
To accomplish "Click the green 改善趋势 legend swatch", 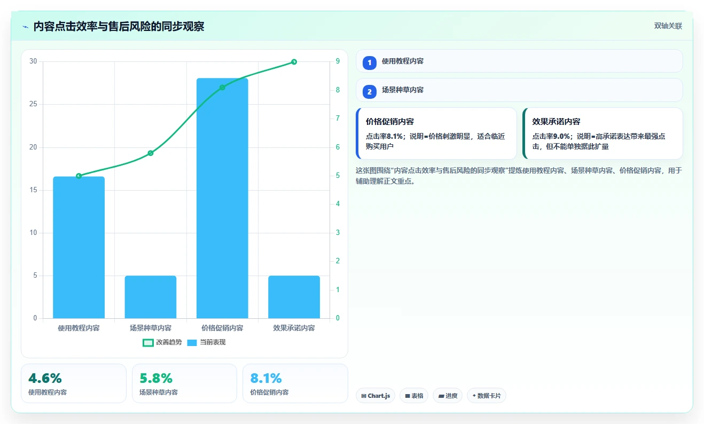I will click(148, 342).
